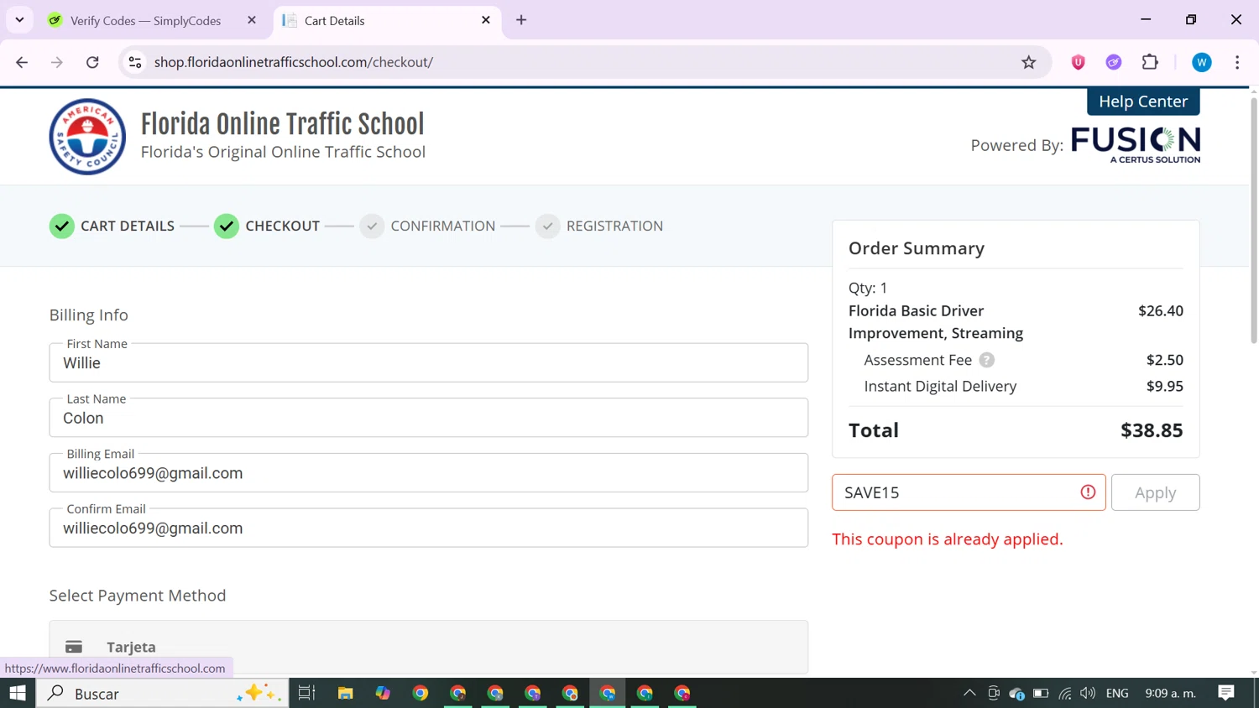The height and width of the screenshot is (708, 1259).
Task: Open the Windows Start menu
Action: tap(18, 693)
